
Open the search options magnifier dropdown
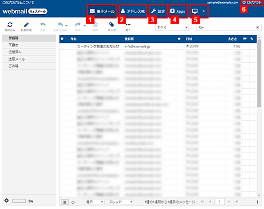201,27
